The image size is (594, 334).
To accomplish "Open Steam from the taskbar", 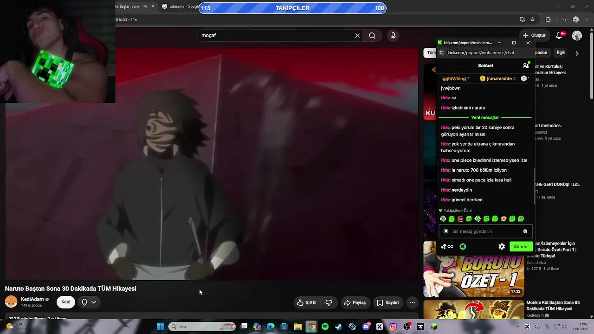I will pyautogui.click(x=339, y=327).
